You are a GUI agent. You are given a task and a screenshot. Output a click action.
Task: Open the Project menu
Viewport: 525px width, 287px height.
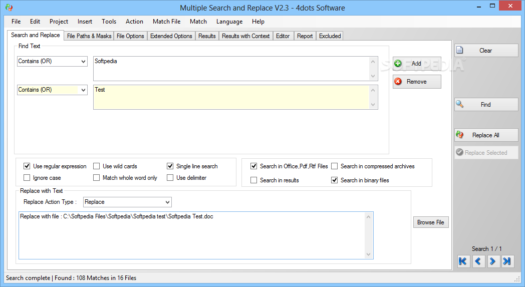pyautogui.click(x=59, y=22)
